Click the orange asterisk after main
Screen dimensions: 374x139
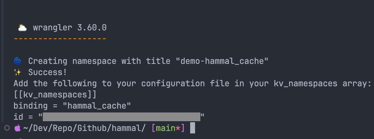[x=178, y=128]
